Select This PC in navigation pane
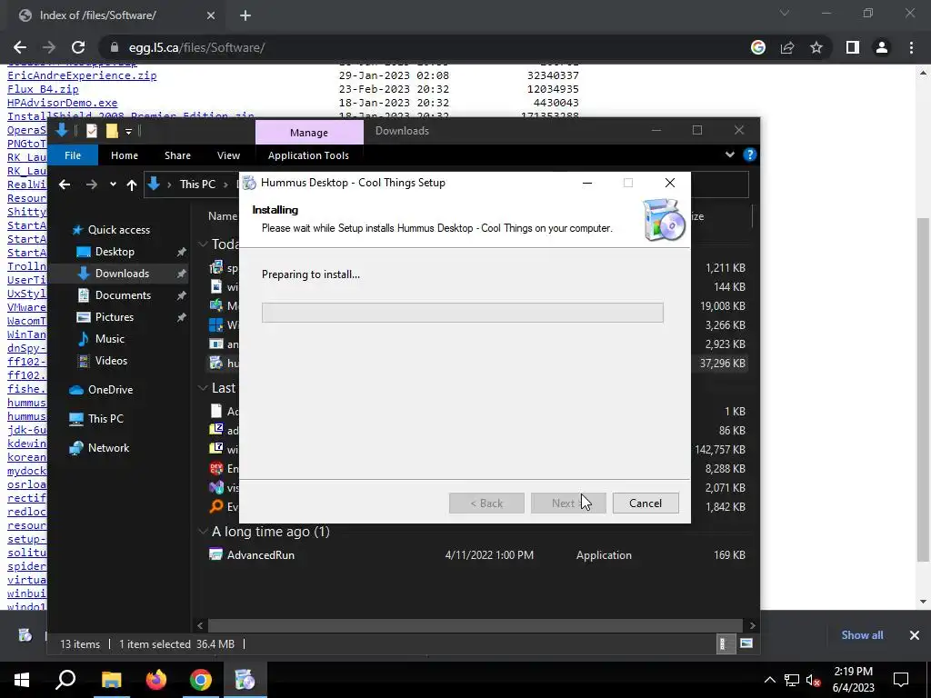This screenshot has height=698, width=931. point(105,419)
